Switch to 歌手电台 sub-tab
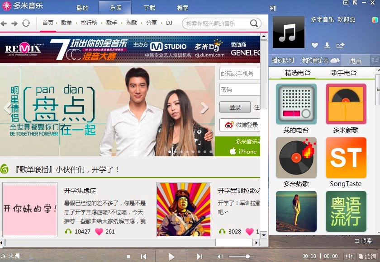380x262 pixels. pyautogui.click(x=344, y=73)
